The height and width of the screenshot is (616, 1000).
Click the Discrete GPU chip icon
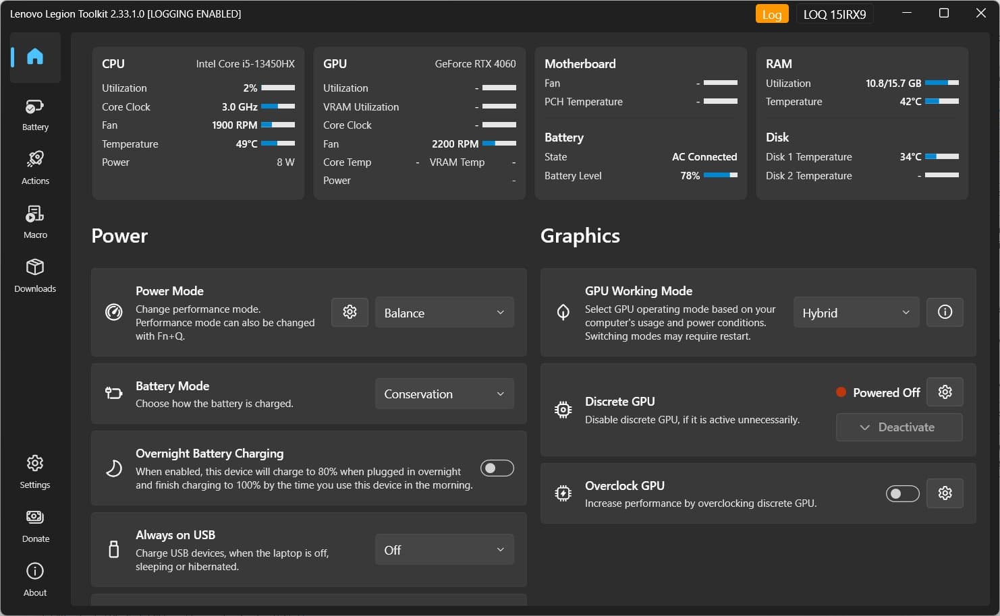[563, 410]
